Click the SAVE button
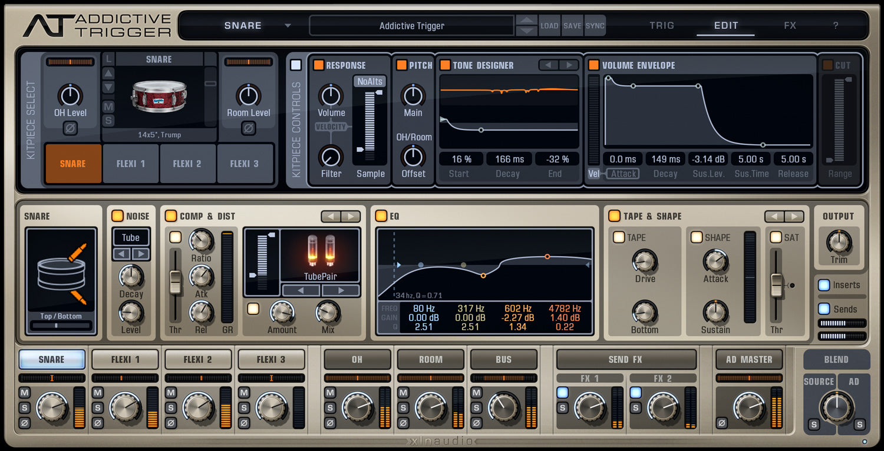The height and width of the screenshot is (451, 884). pos(572,25)
